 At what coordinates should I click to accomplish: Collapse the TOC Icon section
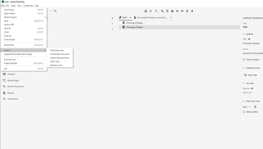pos(244,83)
